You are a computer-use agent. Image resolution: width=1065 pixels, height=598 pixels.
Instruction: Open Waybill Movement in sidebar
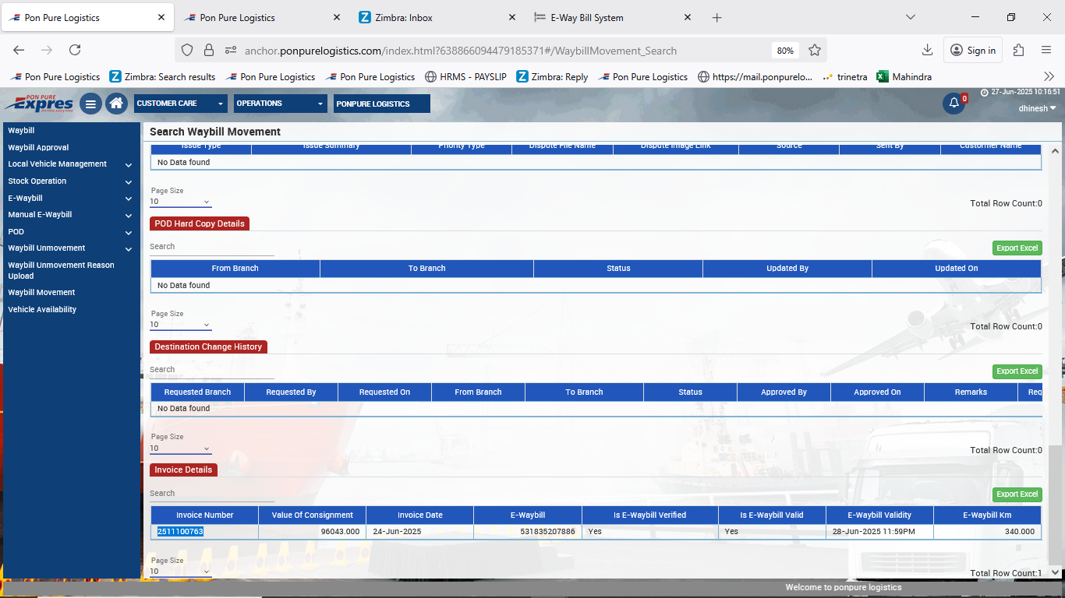(41, 293)
